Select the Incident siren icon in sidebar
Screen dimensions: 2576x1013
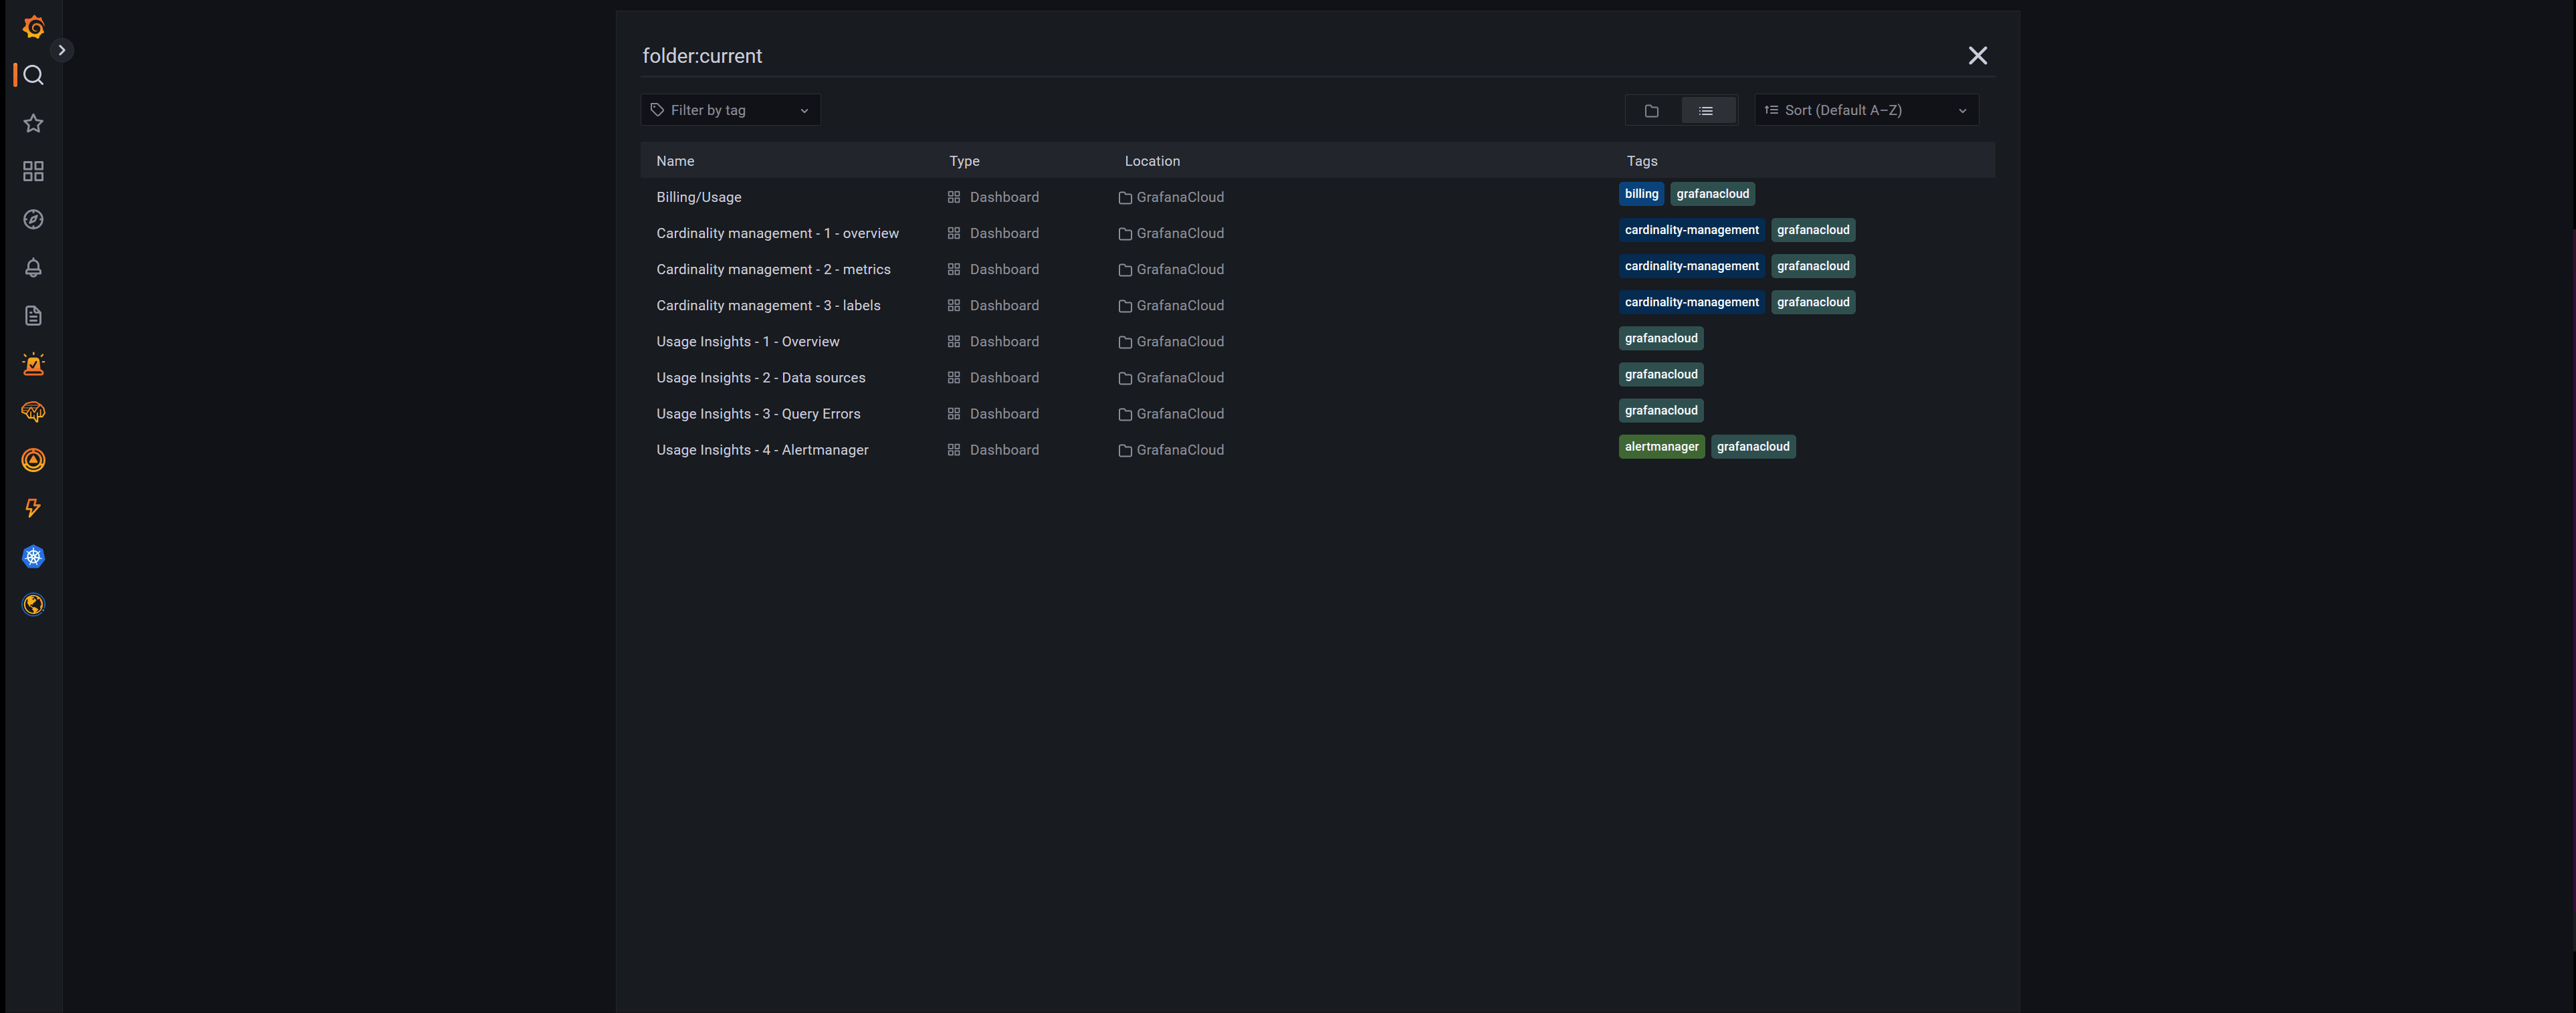pos(33,363)
